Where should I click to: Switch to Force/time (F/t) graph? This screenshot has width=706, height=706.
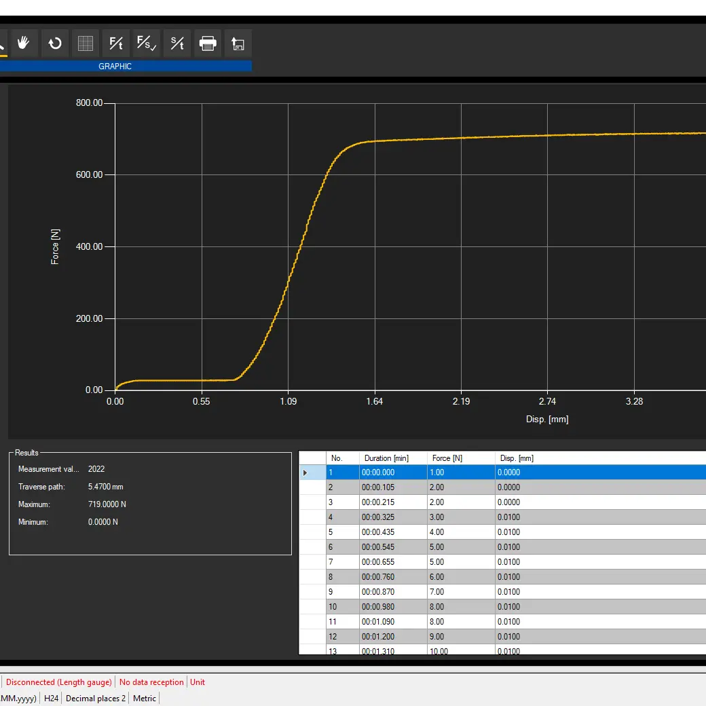tap(116, 43)
